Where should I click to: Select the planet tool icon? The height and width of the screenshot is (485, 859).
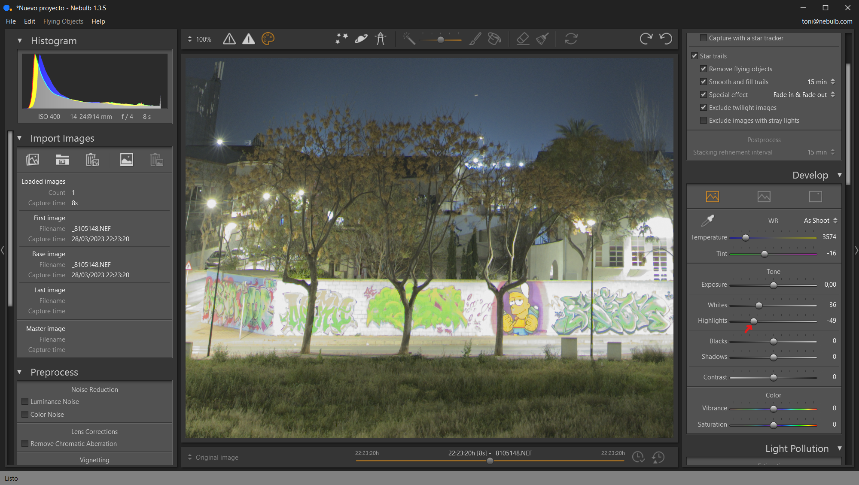pos(361,39)
